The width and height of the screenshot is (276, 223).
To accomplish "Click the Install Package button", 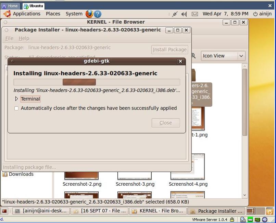I will 170,50.
